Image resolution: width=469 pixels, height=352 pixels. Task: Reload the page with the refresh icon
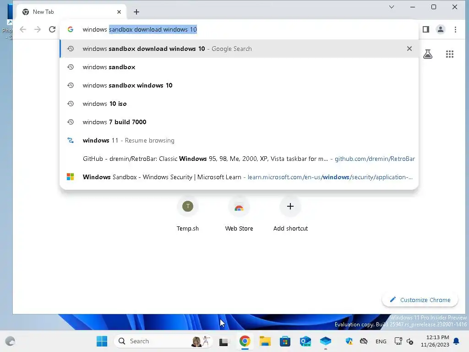(52, 29)
